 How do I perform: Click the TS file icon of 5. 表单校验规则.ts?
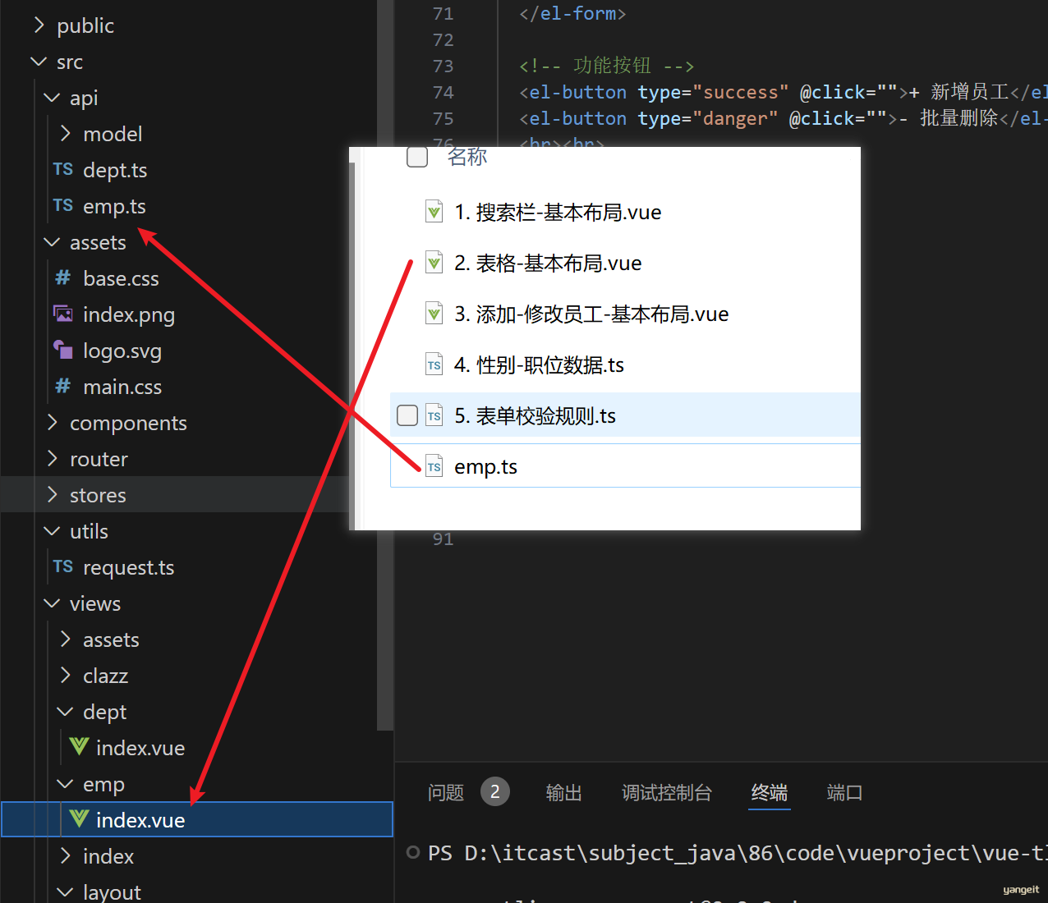point(434,415)
